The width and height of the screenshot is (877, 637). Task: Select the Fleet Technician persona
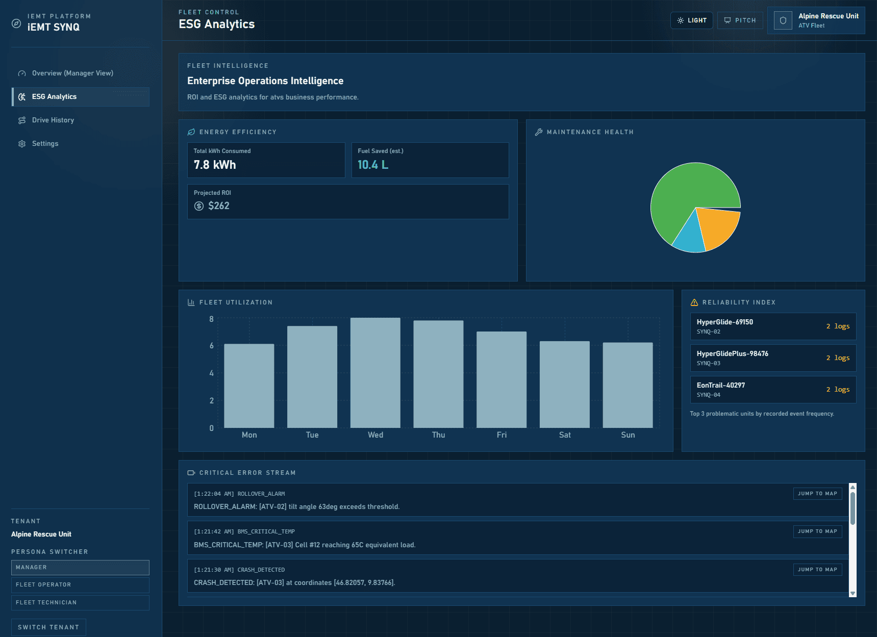pos(80,603)
